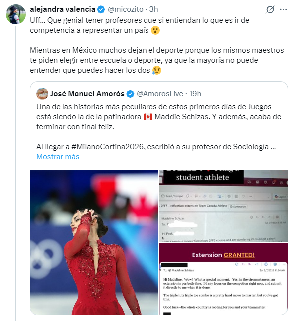Click José Manuel Amorós's small avatar
295x321 pixels.
click(42, 94)
